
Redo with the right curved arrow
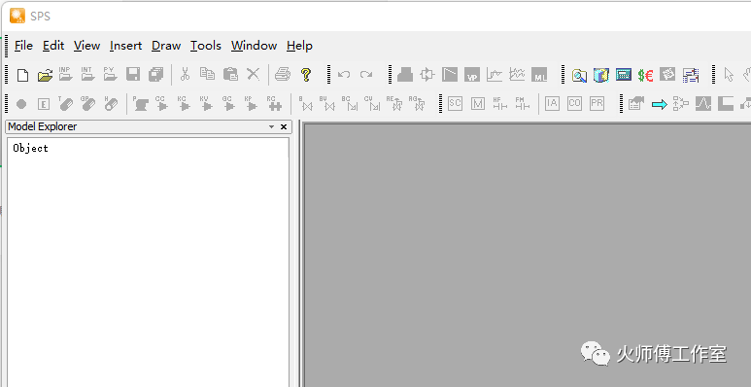(x=366, y=75)
